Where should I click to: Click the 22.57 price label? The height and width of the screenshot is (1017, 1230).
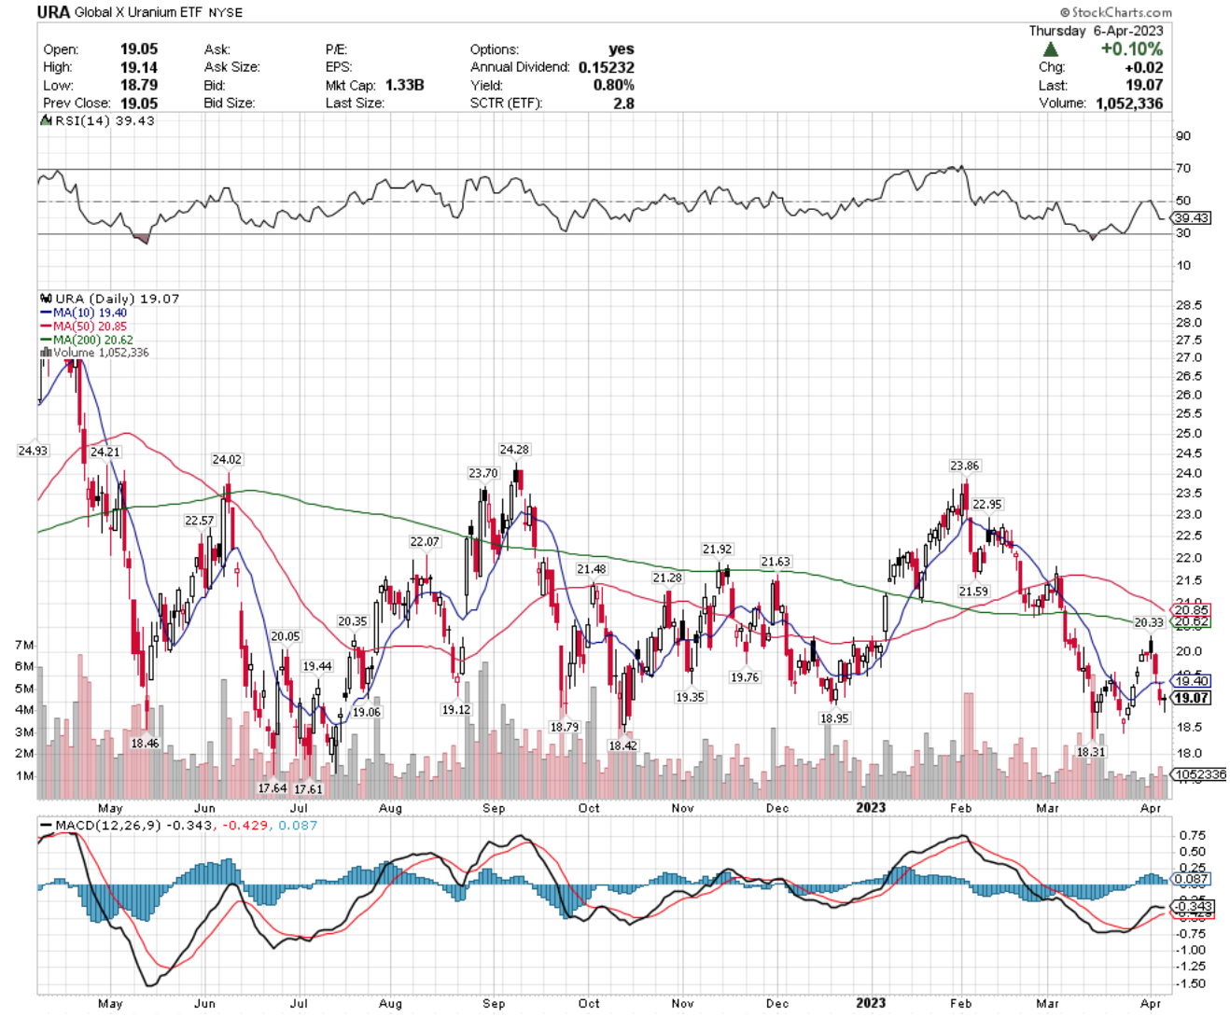coord(199,521)
